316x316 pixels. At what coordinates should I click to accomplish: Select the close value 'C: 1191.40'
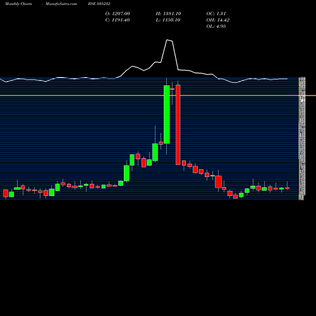pos(118,20)
